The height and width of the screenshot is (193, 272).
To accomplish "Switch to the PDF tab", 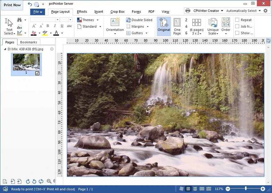I will (x=151, y=12).
